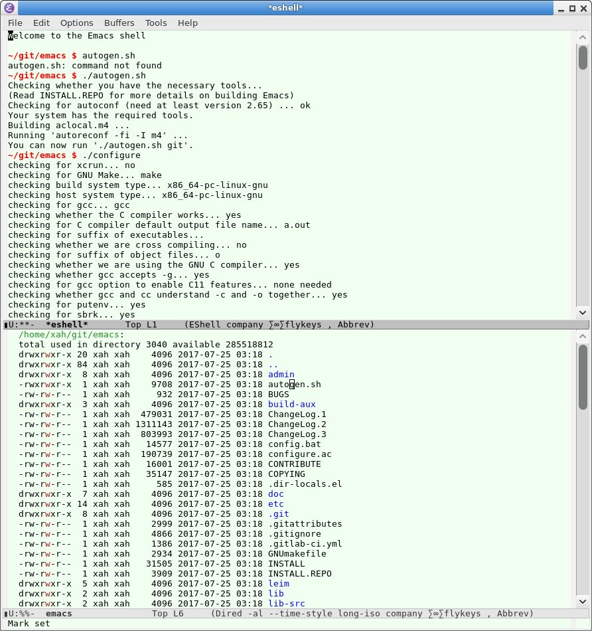The height and width of the screenshot is (631, 592).
Task: Select the ChangeLog.2 file
Action: tap(297, 424)
